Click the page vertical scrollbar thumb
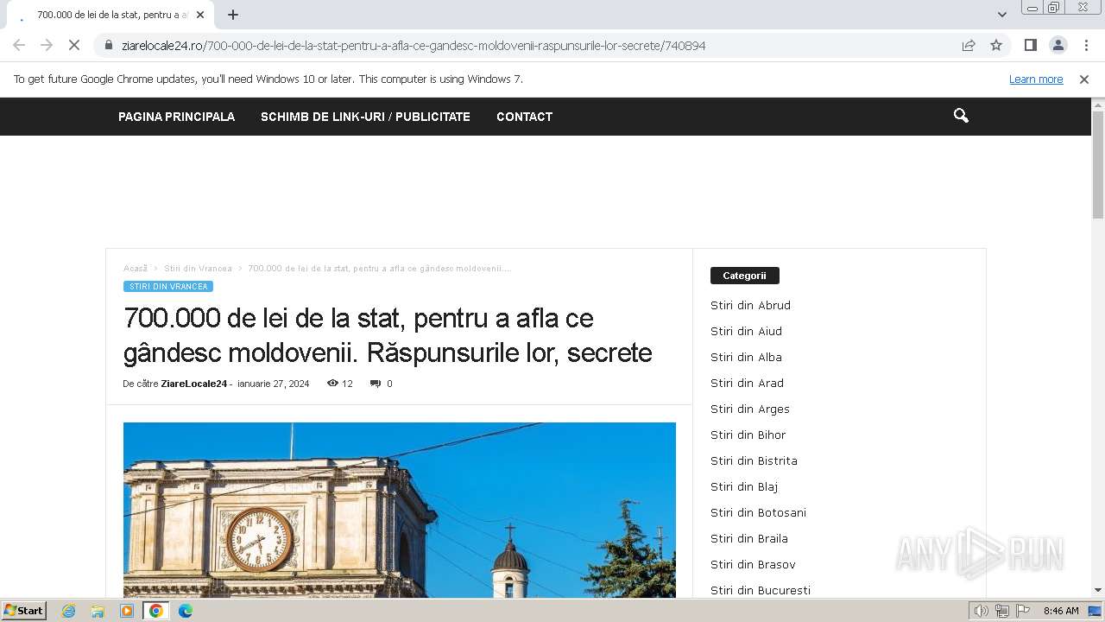The height and width of the screenshot is (622, 1105). point(1098,164)
